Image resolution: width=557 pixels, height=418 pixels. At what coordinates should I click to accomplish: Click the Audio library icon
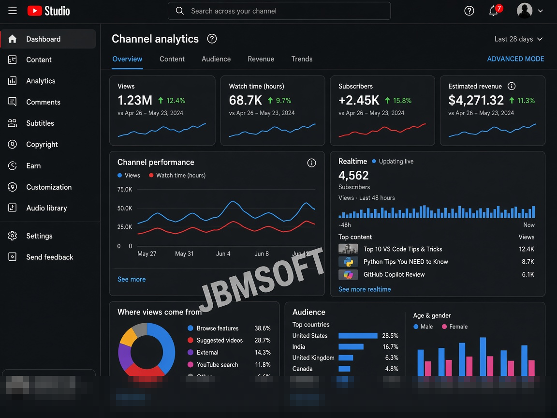tap(13, 208)
